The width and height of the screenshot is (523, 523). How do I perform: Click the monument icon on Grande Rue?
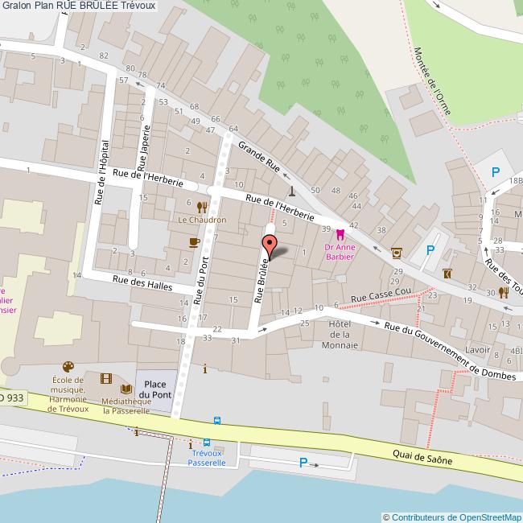(x=292, y=191)
